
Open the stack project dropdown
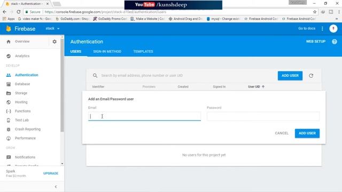click(52, 28)
